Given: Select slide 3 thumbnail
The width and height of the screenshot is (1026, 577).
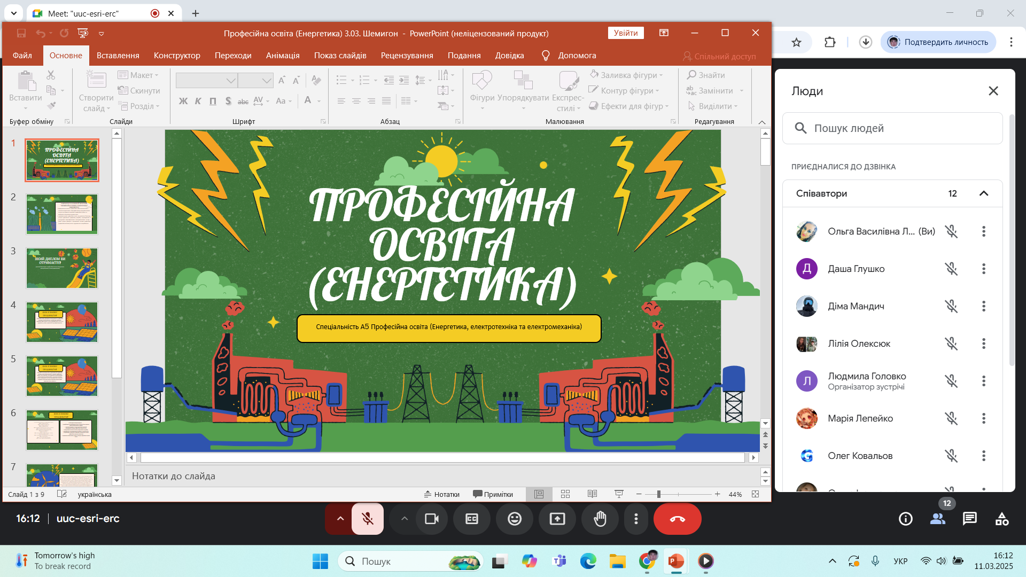Looking at the screenshot, I should click(x=62, y=268).
